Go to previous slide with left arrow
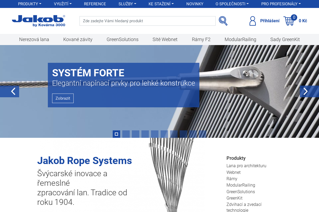Screen dimensions: 319x212 (12, 91)
